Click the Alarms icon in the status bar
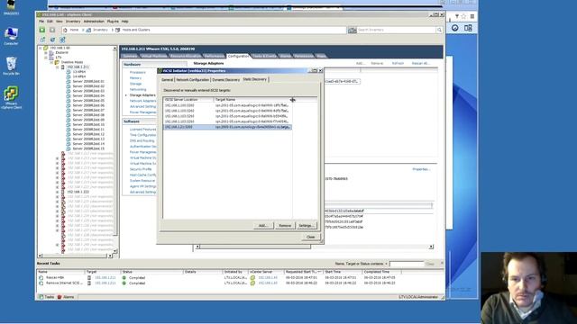The height and width of the screenshot is (324, 577). [60, 297]
